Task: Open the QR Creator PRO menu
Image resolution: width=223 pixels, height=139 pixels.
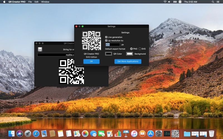Action: pyautogui.click(x=17, y=2)
